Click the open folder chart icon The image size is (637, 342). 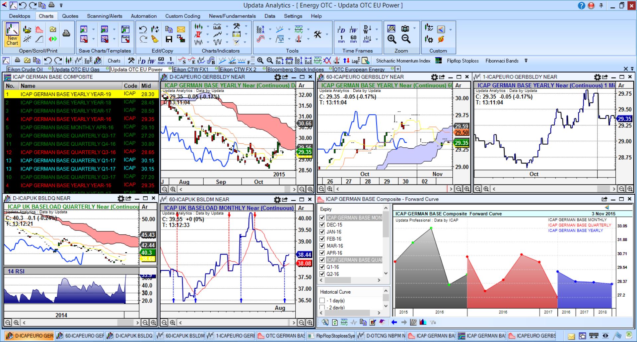pyautogui.click(x=27, y=29)
